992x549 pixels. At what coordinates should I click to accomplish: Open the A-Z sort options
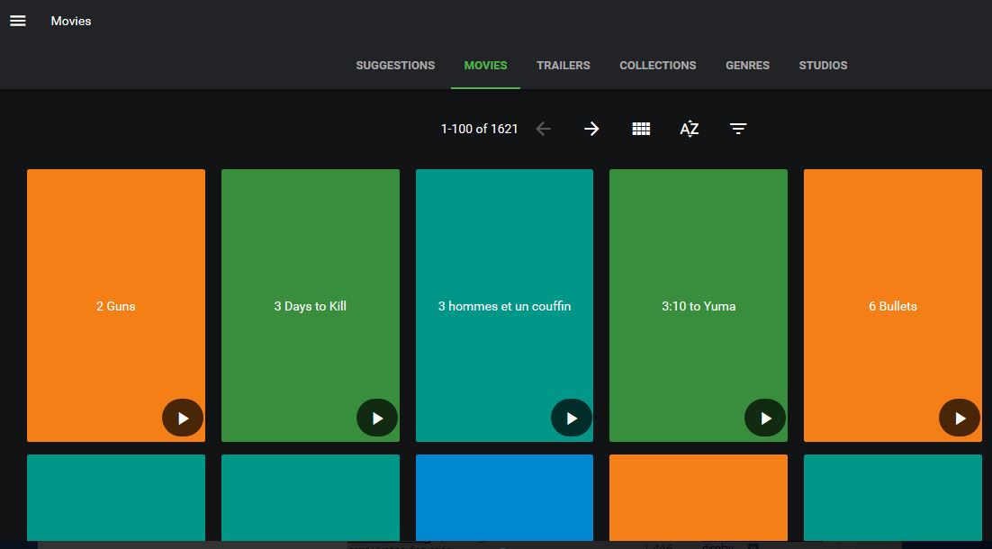tap(690, 129)
